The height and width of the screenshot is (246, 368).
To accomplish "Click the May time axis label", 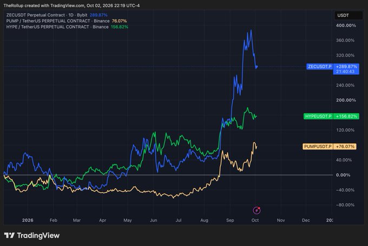I will pos(127,220).
